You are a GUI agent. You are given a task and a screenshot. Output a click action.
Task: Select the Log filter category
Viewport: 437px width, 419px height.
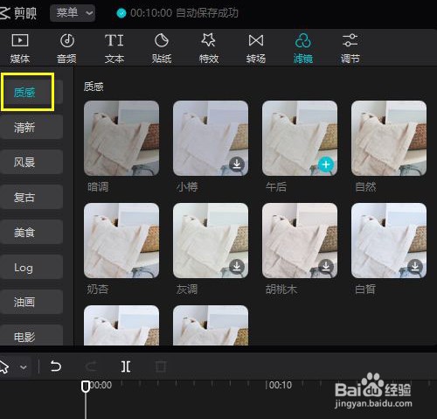pyautogui.click(x=31, y=267)
